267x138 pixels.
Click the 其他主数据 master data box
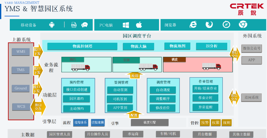pyautogui.click(x=241, y=134)
